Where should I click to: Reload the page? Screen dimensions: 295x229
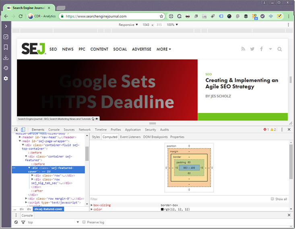coord(21,16)
